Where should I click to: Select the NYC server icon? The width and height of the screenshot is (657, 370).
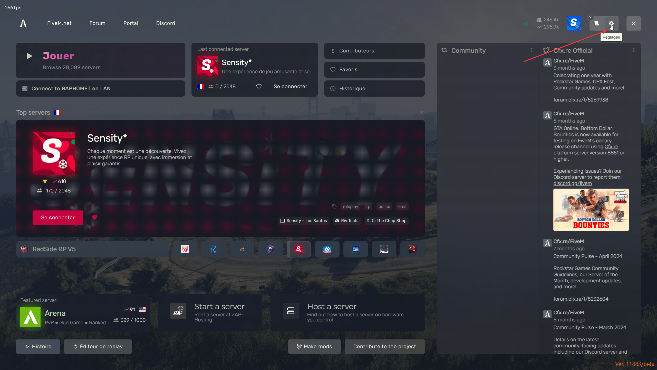242,249
